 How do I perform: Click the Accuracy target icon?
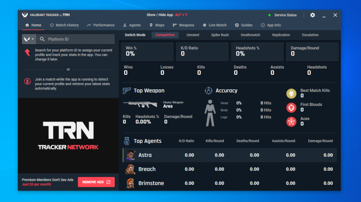click(x=208, y=90)
